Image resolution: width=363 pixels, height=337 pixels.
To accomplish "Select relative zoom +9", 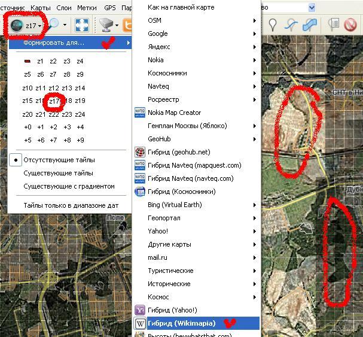I will click(80, 140).
